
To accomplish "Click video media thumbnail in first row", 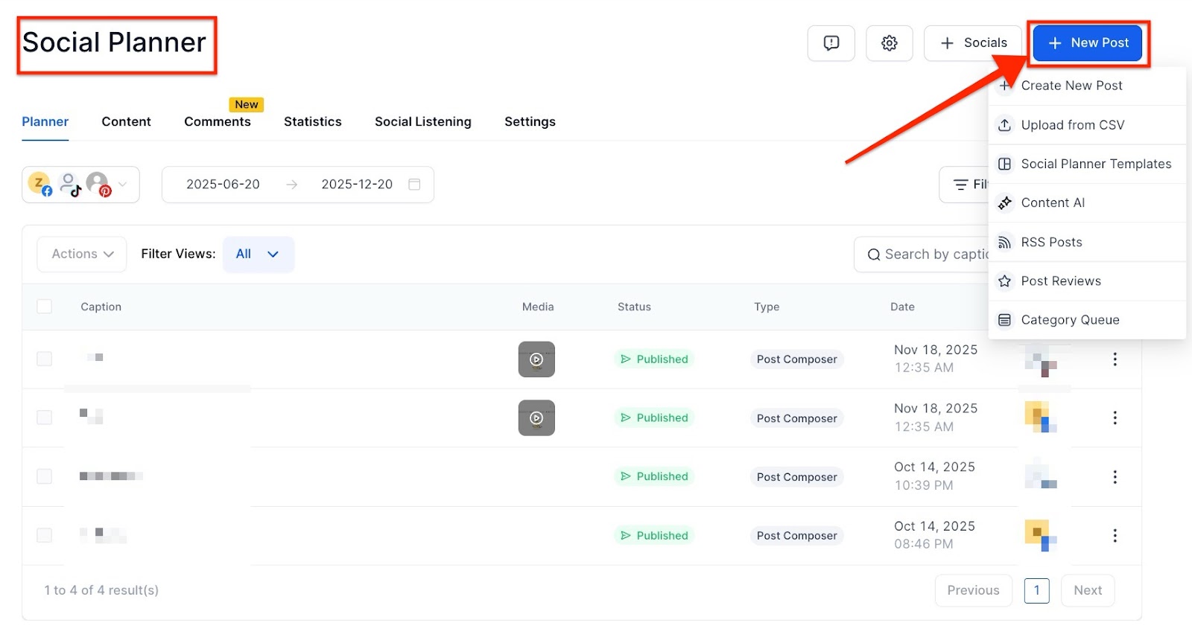I will coord(536,359).
